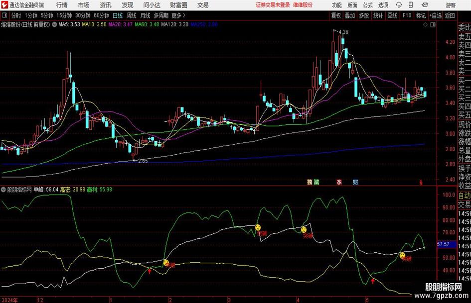
Task: Click the mobile phone icon
Action: (411, 5)
